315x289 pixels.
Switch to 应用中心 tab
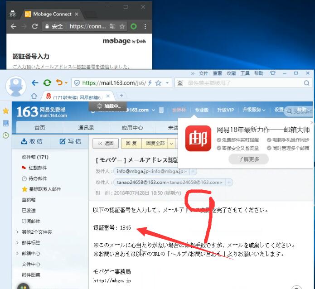pos(132,128)
